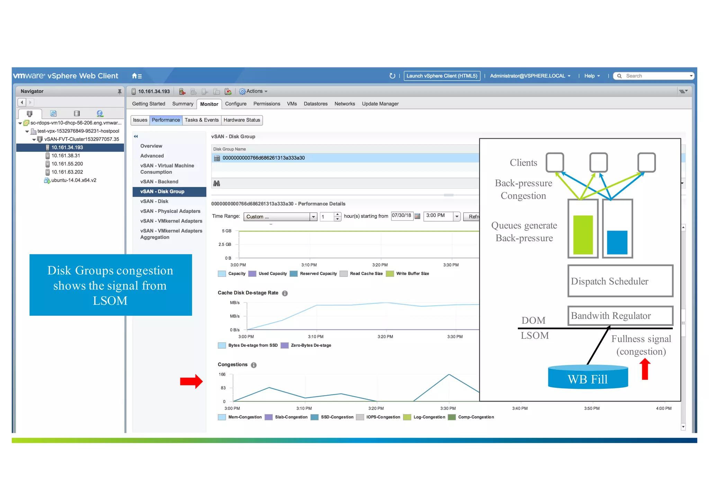Open the Issues sub-tab

coord(140,120)
